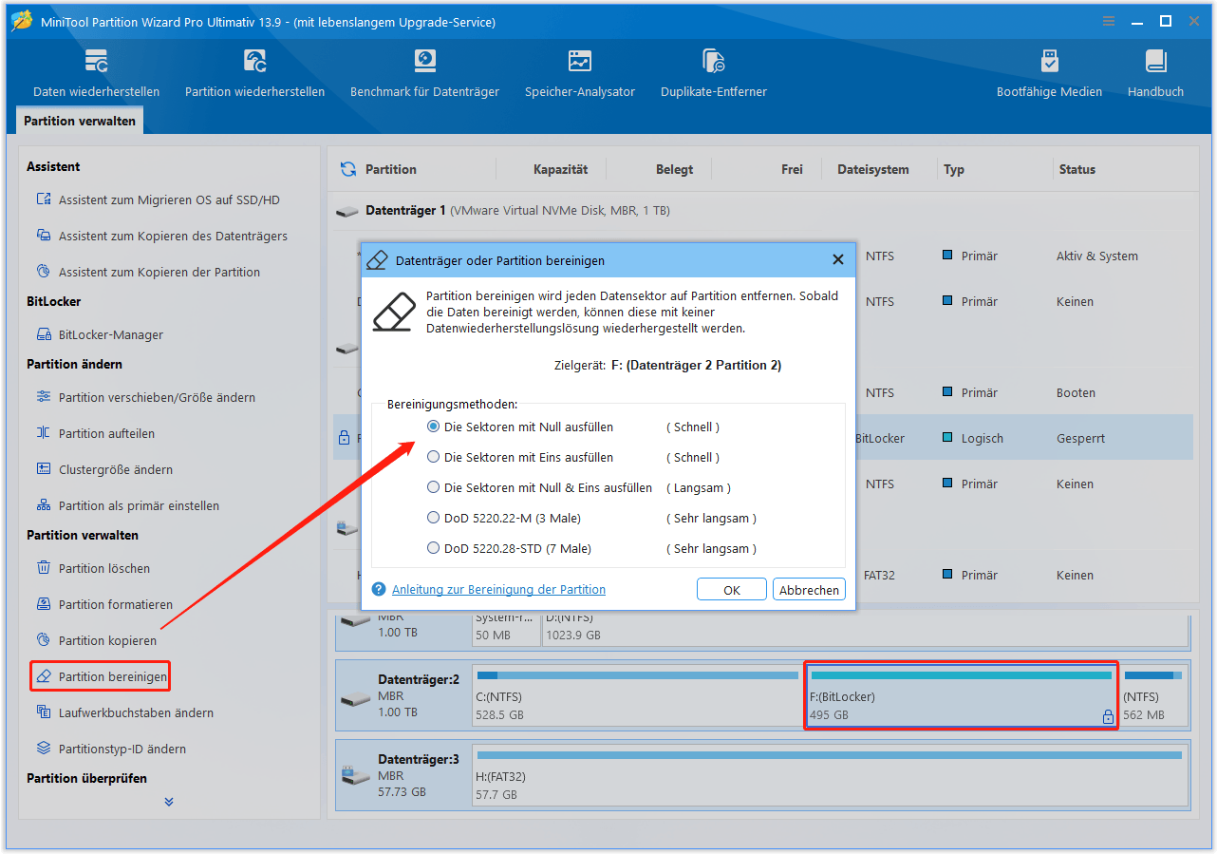This screenshot has height=854, width=1217.
Task: Choose Partition bereinigen in sidebar
Action: [x=101, y=677]
